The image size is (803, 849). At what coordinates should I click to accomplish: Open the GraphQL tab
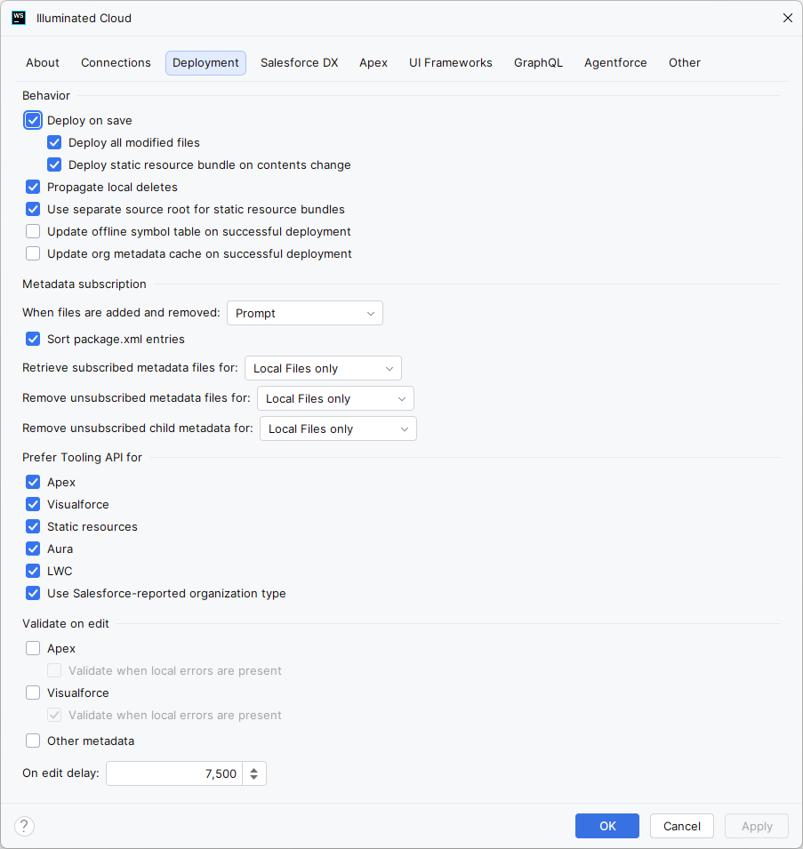(x=538, y=63)
